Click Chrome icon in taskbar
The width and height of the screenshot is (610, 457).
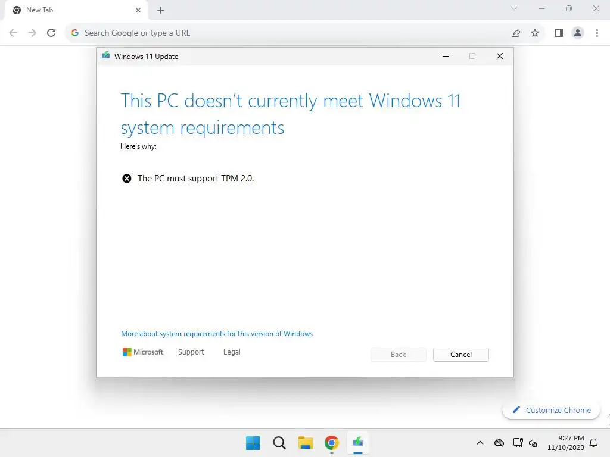[331, 443]
